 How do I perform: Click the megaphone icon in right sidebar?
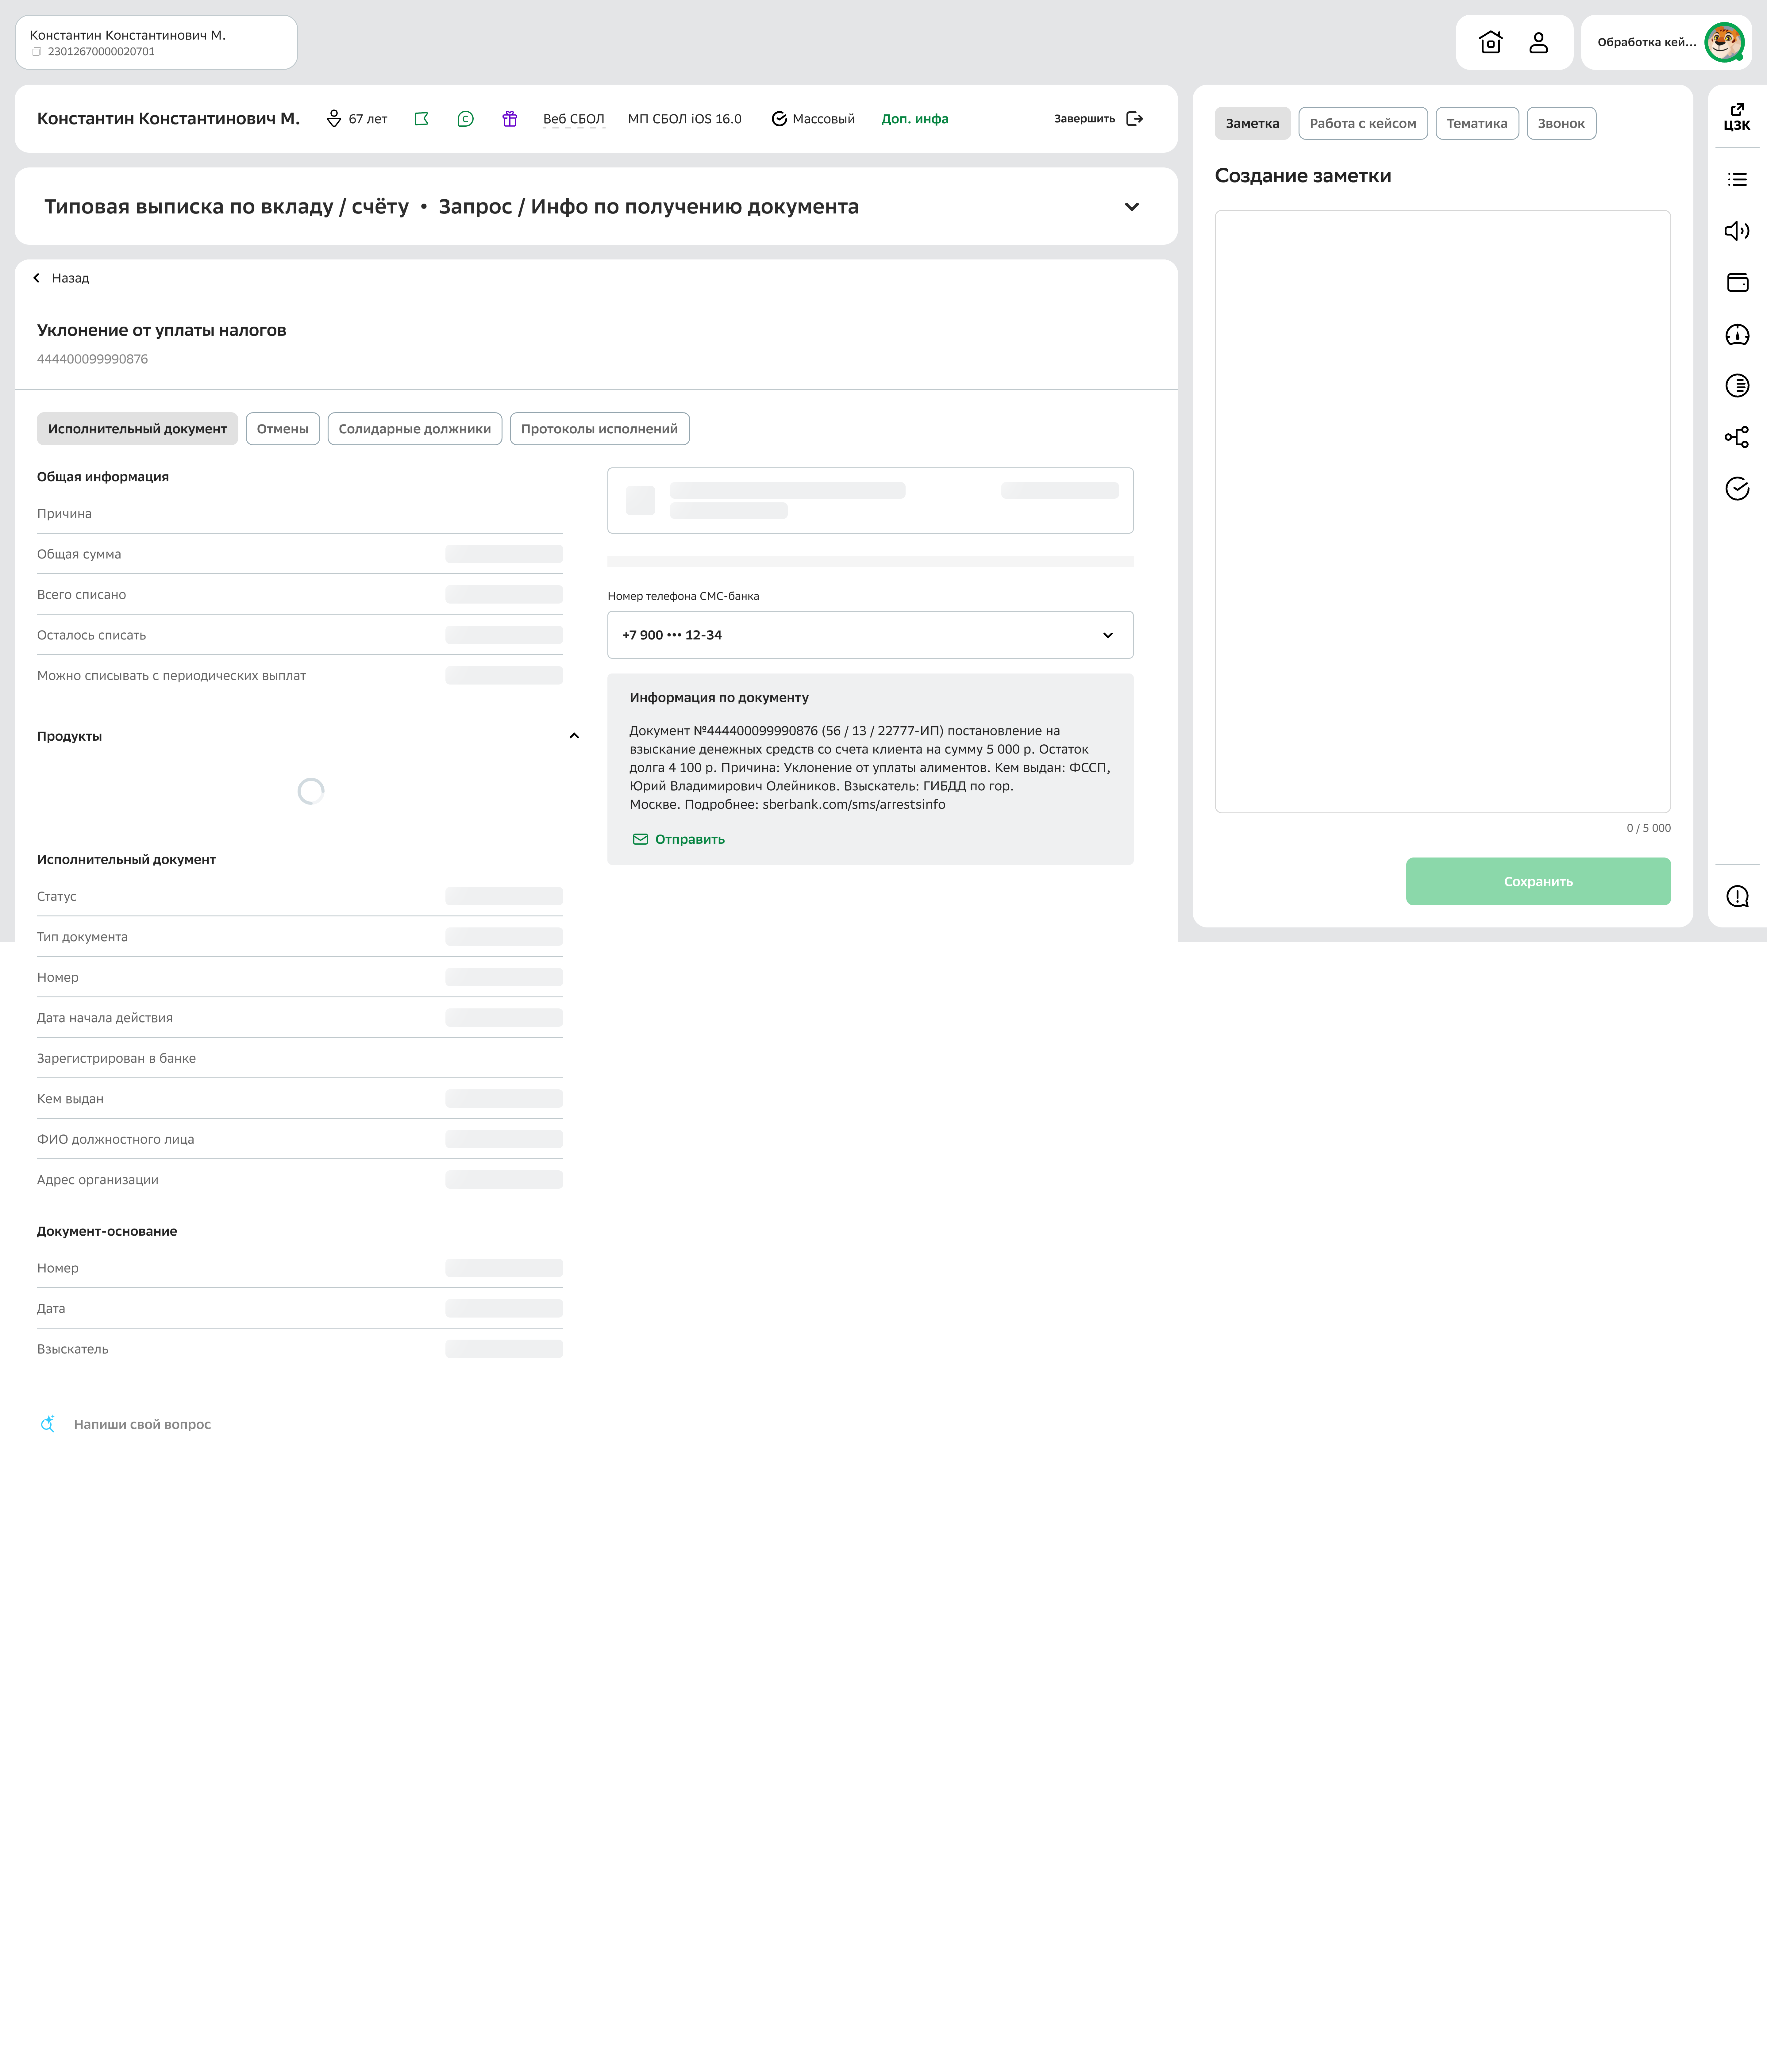(x=1737, y=231)
